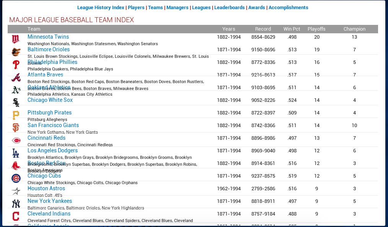Open the Cincinnati Reds team page

click(x=46, y=138)
